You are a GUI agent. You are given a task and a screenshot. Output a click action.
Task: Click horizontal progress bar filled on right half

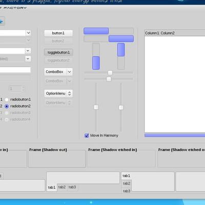click(109, 38)
